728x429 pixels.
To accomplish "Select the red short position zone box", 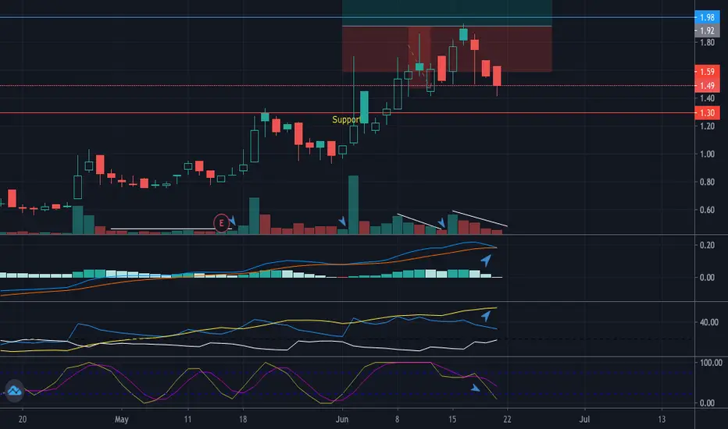I will (x=447, y=48).
